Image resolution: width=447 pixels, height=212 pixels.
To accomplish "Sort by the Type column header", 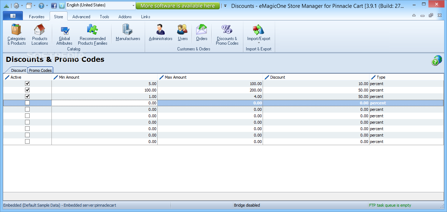I will coord(406,77).
